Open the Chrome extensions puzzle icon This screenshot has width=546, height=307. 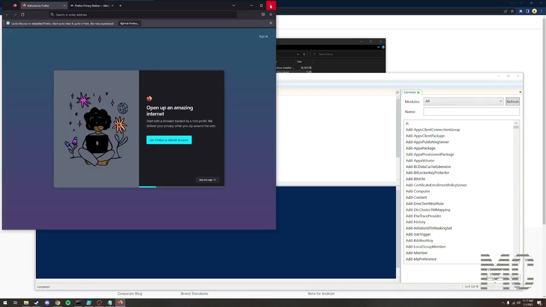pyautogui.click(x=520, y=11)
